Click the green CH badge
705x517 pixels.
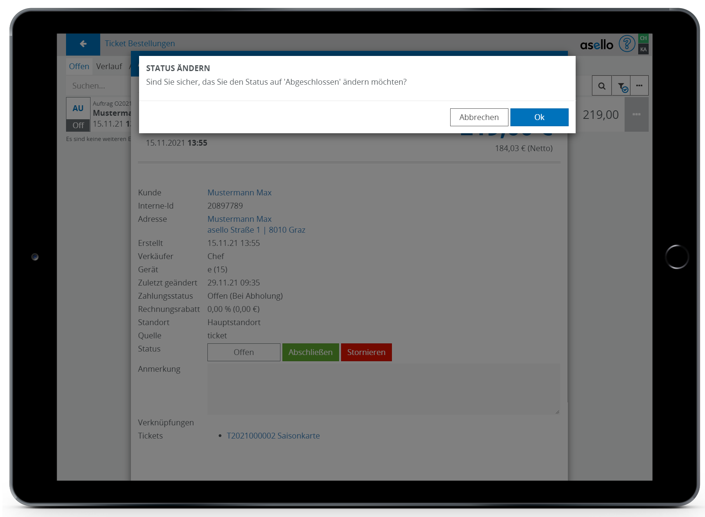(x=643, y=38)
